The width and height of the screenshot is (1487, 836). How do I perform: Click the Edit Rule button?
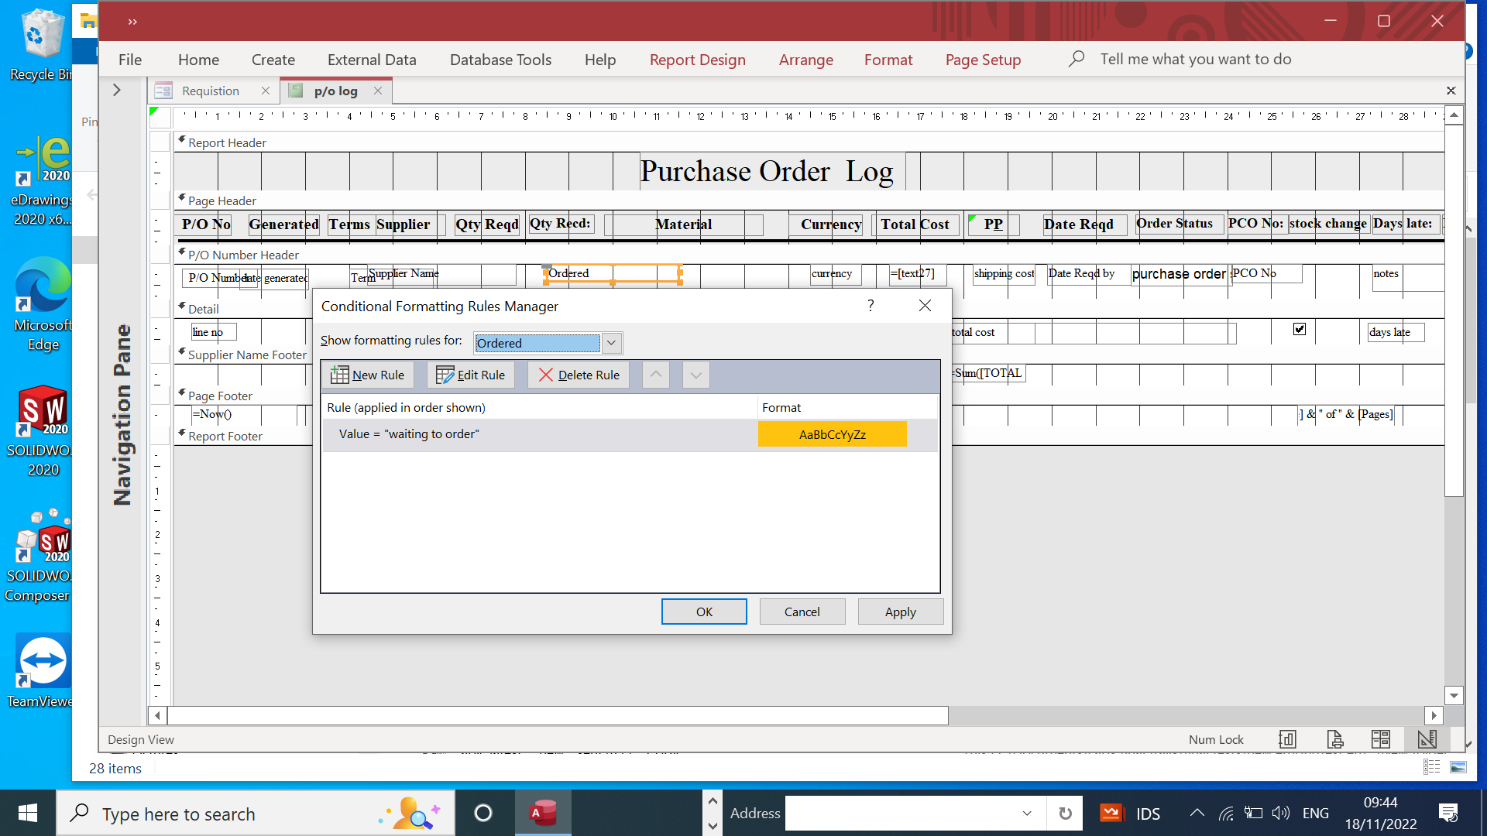(471, 375)
